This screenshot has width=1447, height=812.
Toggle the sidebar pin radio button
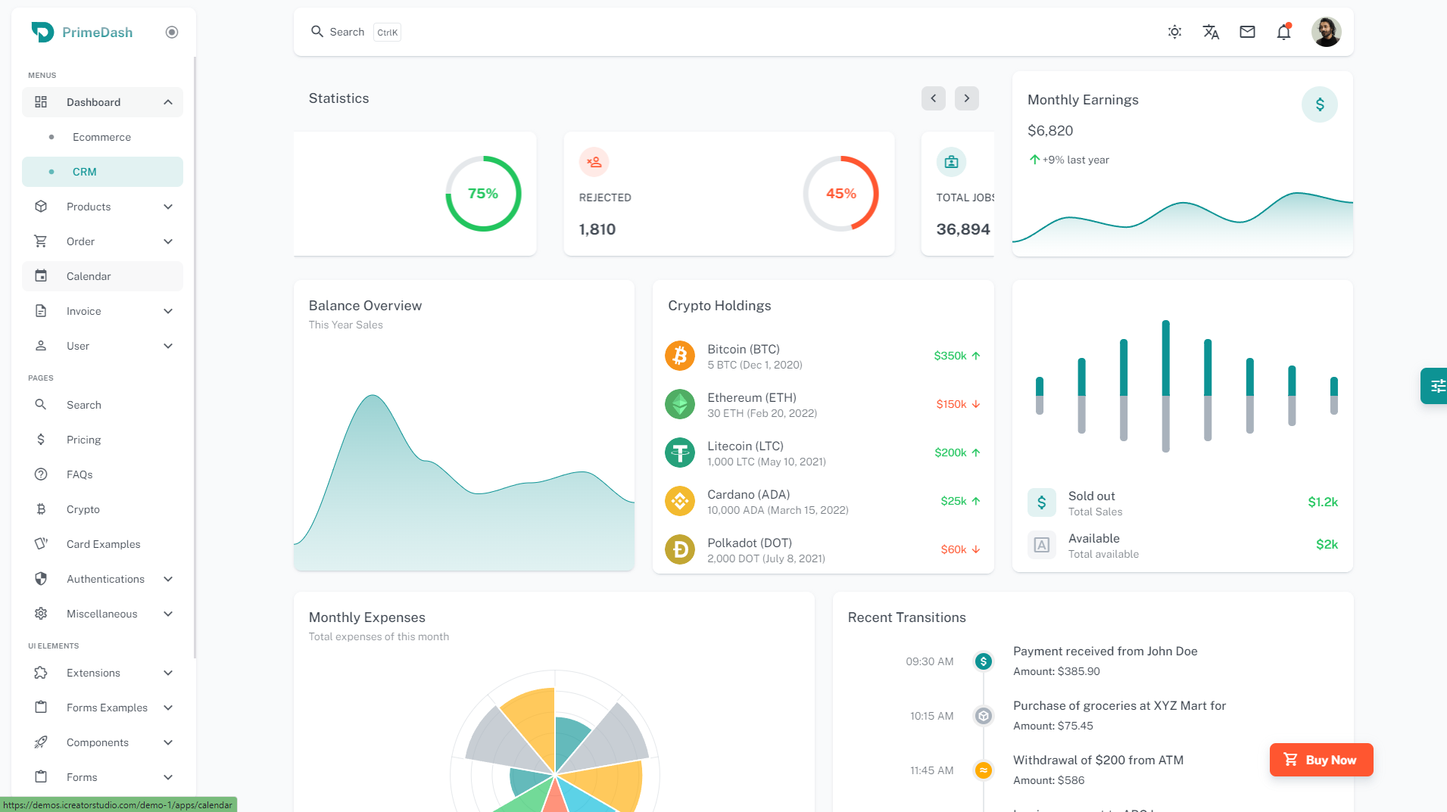click(172, 32)
